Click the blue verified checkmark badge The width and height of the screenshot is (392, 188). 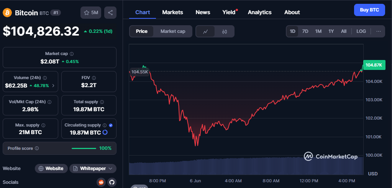pos(111,125)
